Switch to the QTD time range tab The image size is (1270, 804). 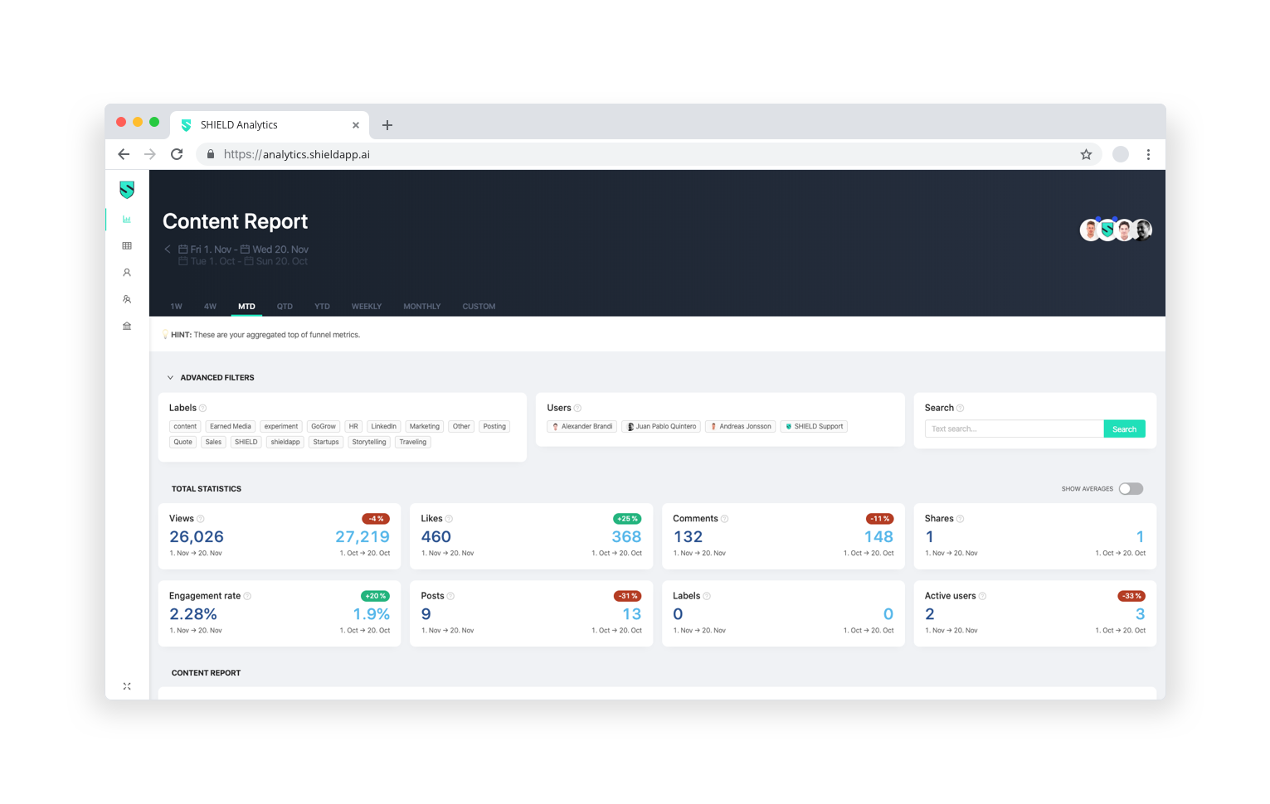[285, 307]
